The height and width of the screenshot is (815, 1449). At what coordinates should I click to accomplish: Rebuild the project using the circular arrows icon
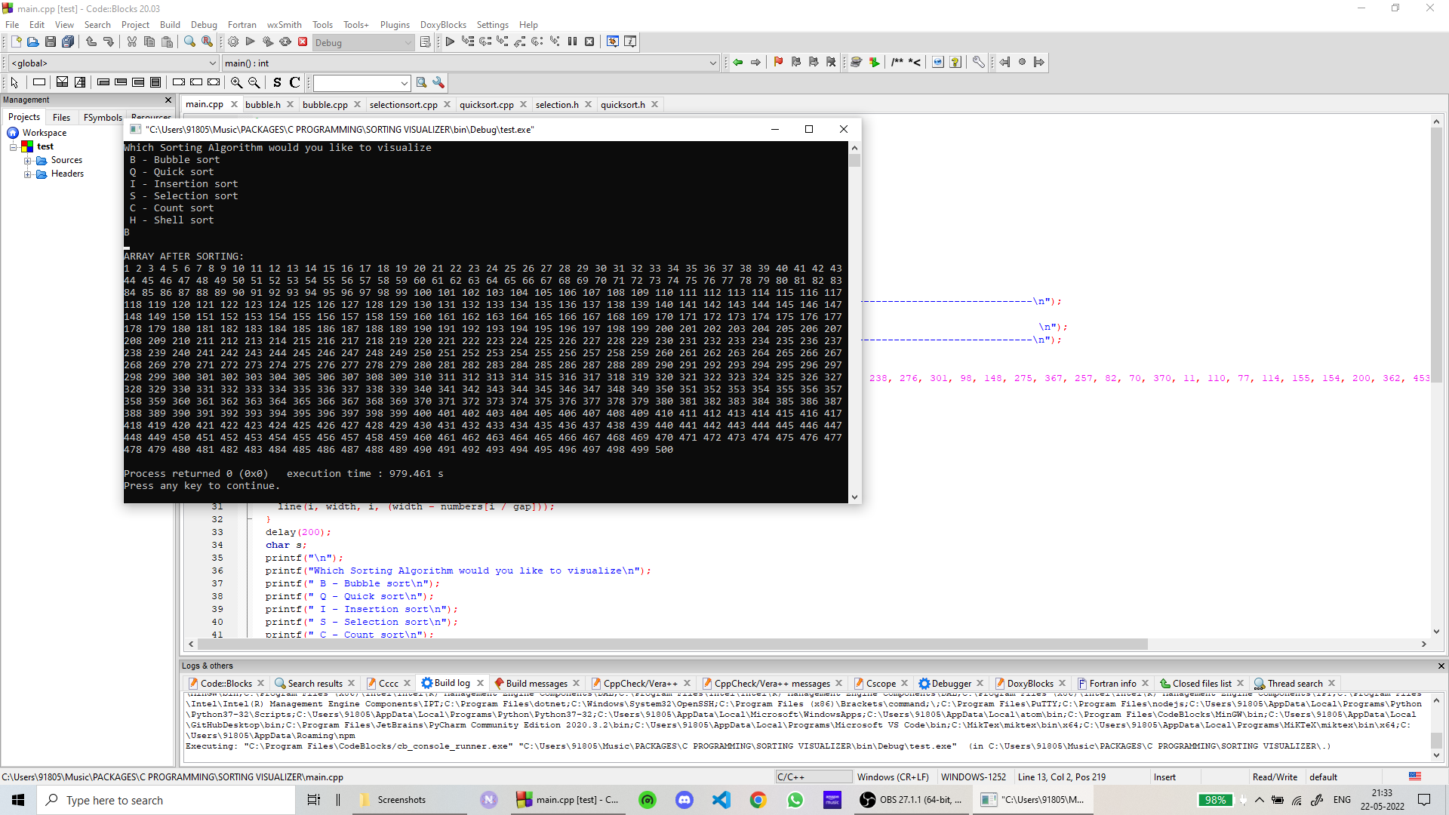pos(285,42)
